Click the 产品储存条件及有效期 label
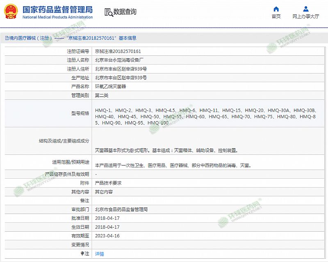Screen dimensions: 328x262 67,174
